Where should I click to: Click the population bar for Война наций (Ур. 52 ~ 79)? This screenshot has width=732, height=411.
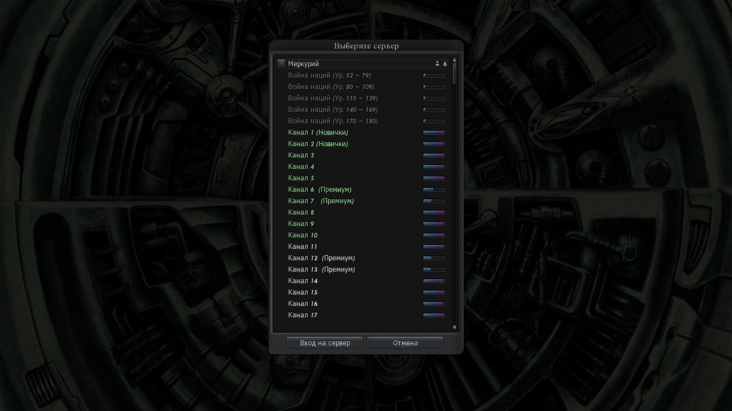point(433,75)
